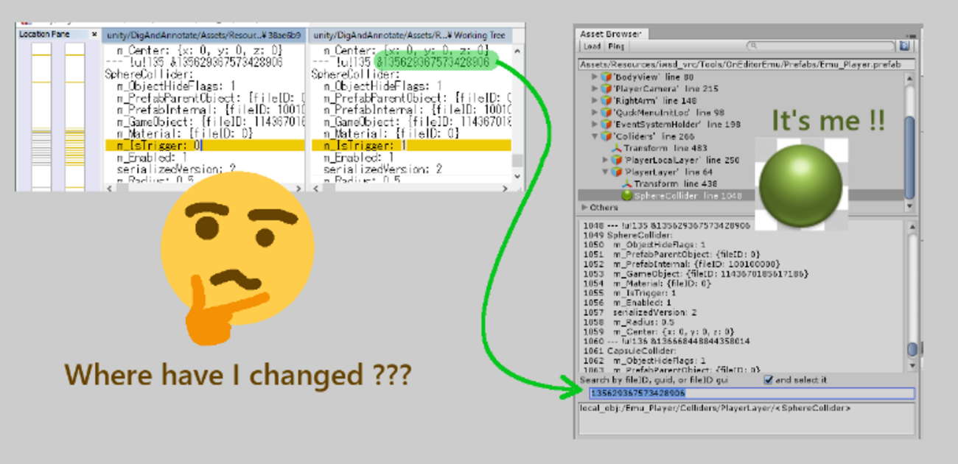Collapse the 'PlayerLayer' tree node
This screenshot has height=464, width=958.
pos(606,172)
